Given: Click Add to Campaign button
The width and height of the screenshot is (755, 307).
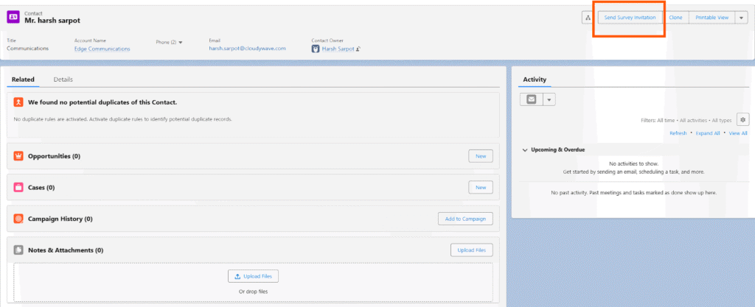Looking at the screenshot, I should [x=464, y=219].
